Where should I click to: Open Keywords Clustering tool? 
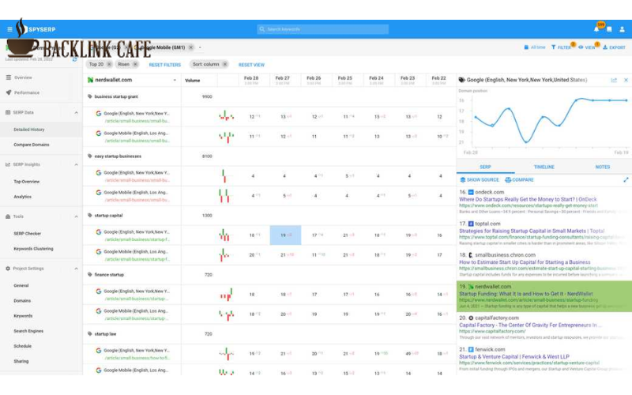(33, 249)
